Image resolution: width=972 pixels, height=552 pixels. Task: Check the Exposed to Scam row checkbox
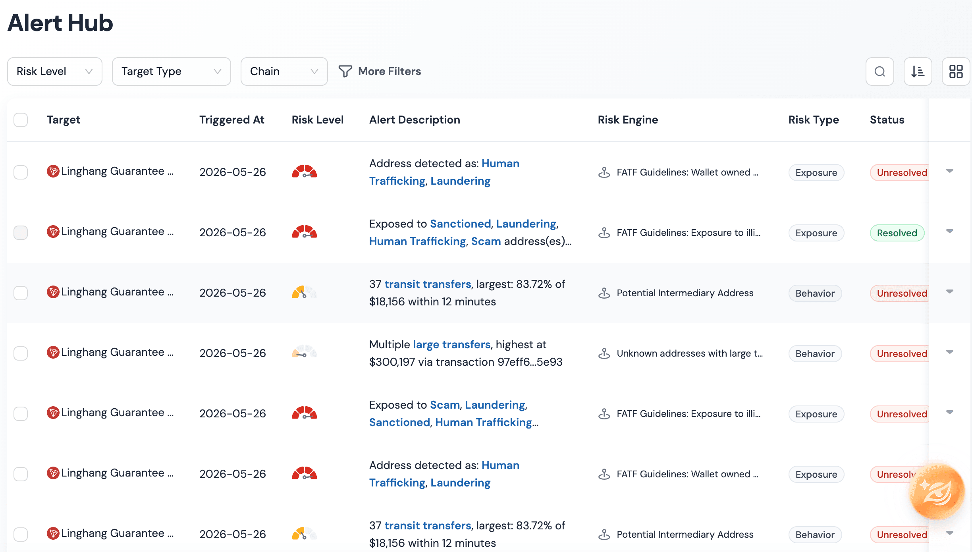pos(21,414)
